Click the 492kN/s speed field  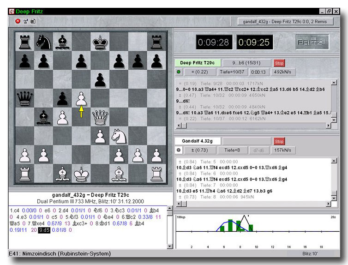coord(282,72)
